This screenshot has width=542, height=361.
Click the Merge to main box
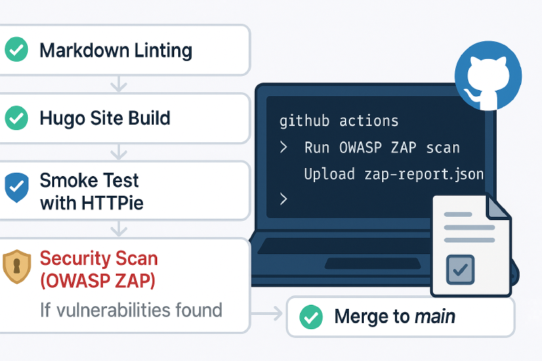(400, 317)
